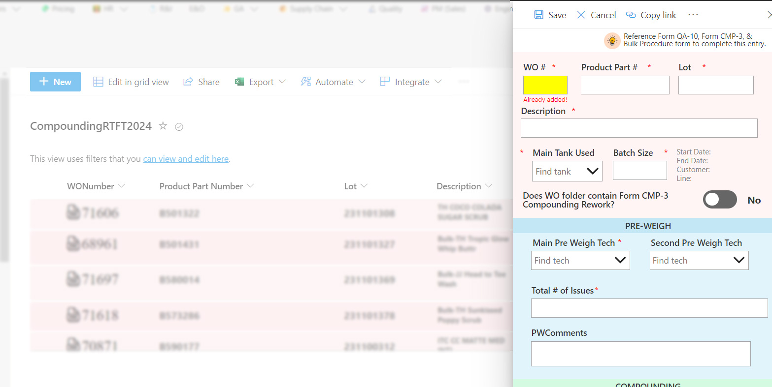Favorite the list with the star icon
Image resolution: width=772 pixels, height=387 pixels.
[x=163, y=126]
